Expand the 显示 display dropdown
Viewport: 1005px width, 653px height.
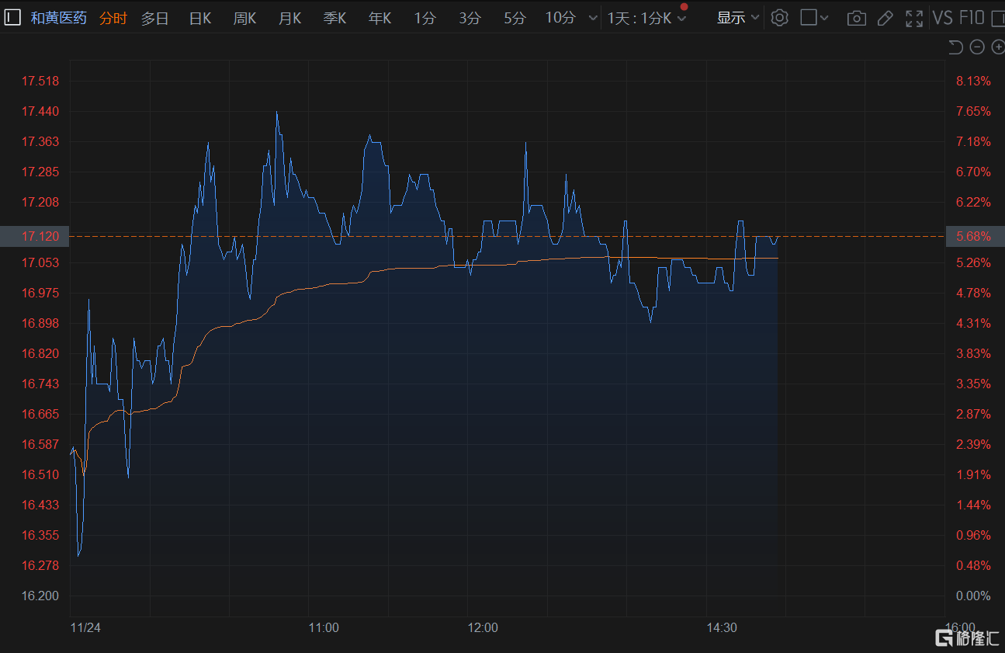(x=738, y=18)
